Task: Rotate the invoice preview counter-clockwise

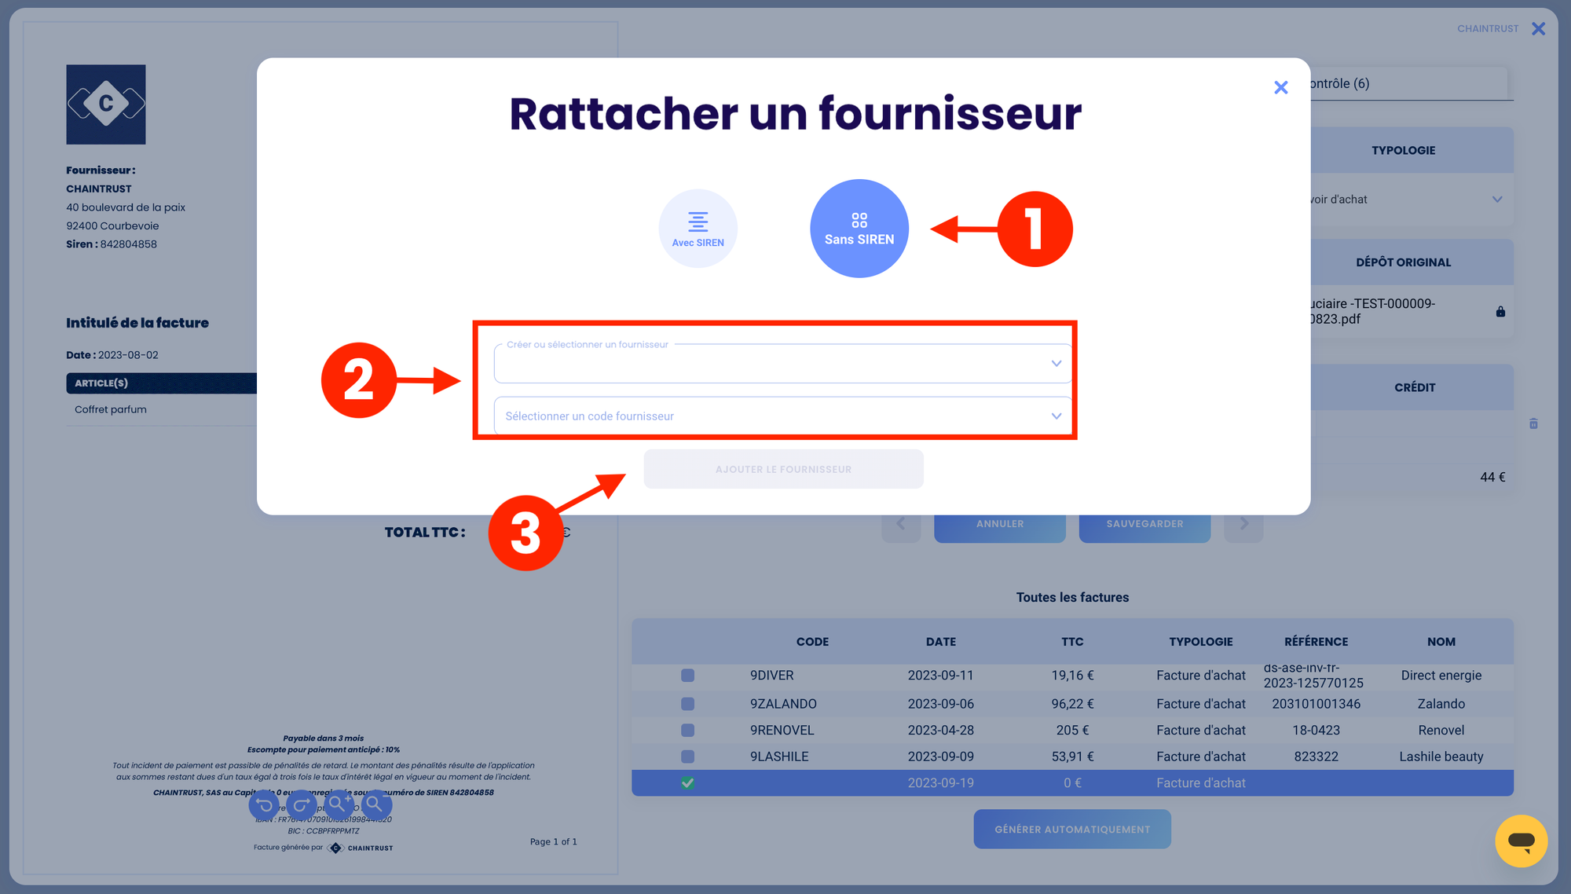Action: (x=264, y=804)
